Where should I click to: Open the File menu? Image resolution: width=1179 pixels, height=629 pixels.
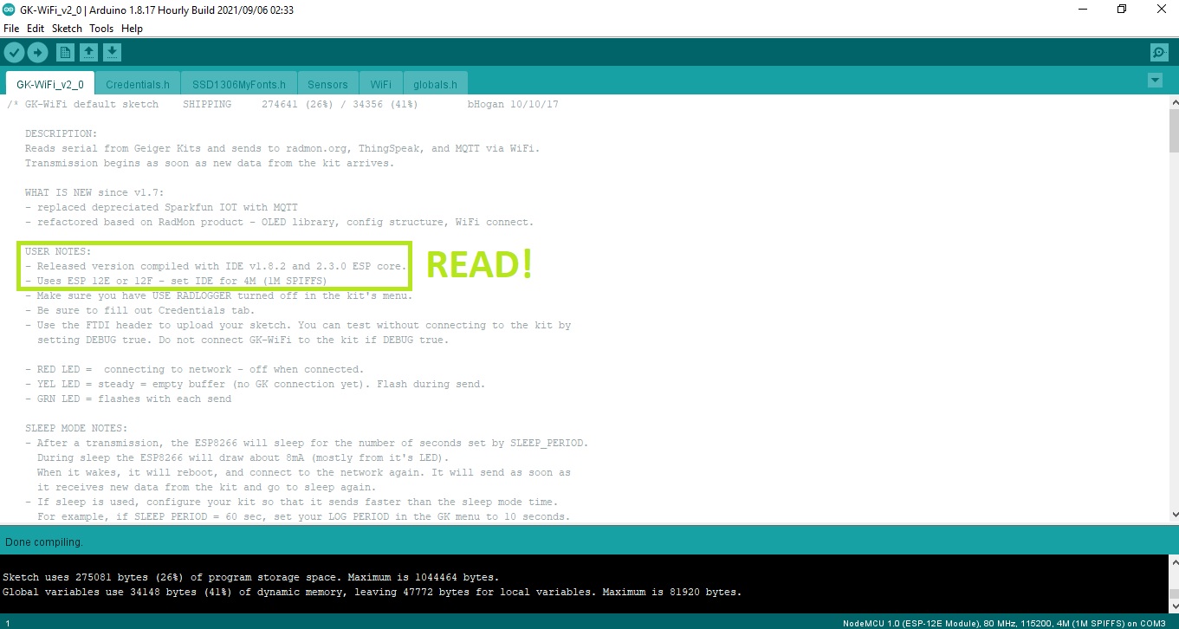11,29
